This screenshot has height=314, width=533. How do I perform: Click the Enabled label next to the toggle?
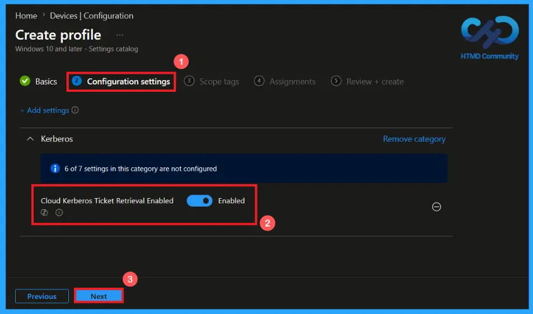coord(231,200)
